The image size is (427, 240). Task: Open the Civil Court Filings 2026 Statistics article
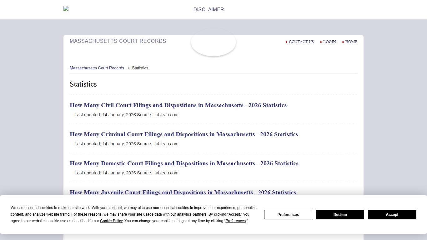point(178,105)
